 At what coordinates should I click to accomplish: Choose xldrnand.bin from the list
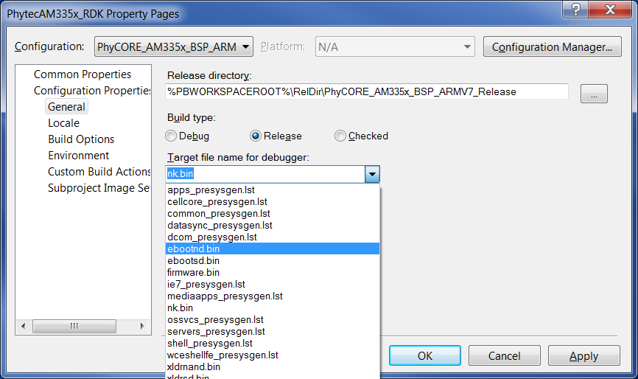[x=273, y=366]
